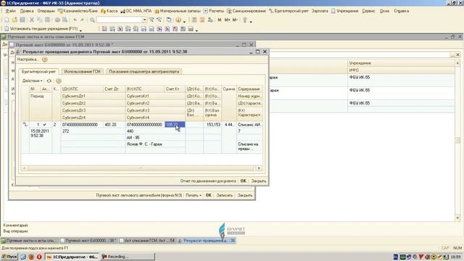Click Отчет по движениям документа button
This screenshot has width=464, height=261.
(x=208, y=181)
